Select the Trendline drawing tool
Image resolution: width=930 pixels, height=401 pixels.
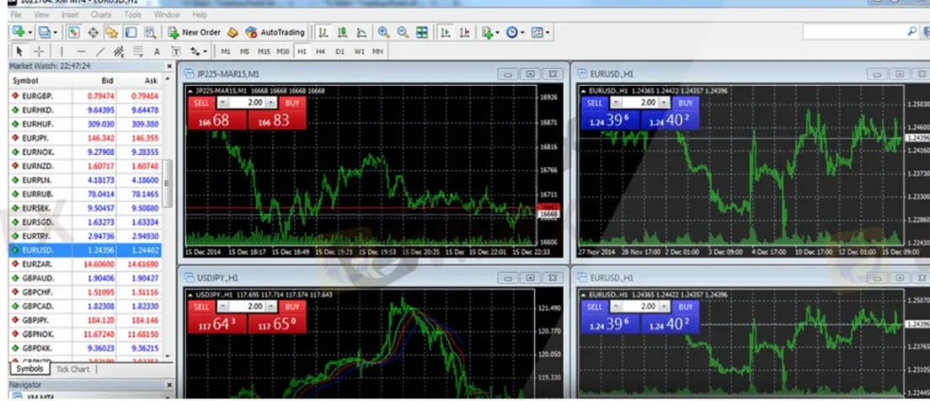tap(99, 51)
